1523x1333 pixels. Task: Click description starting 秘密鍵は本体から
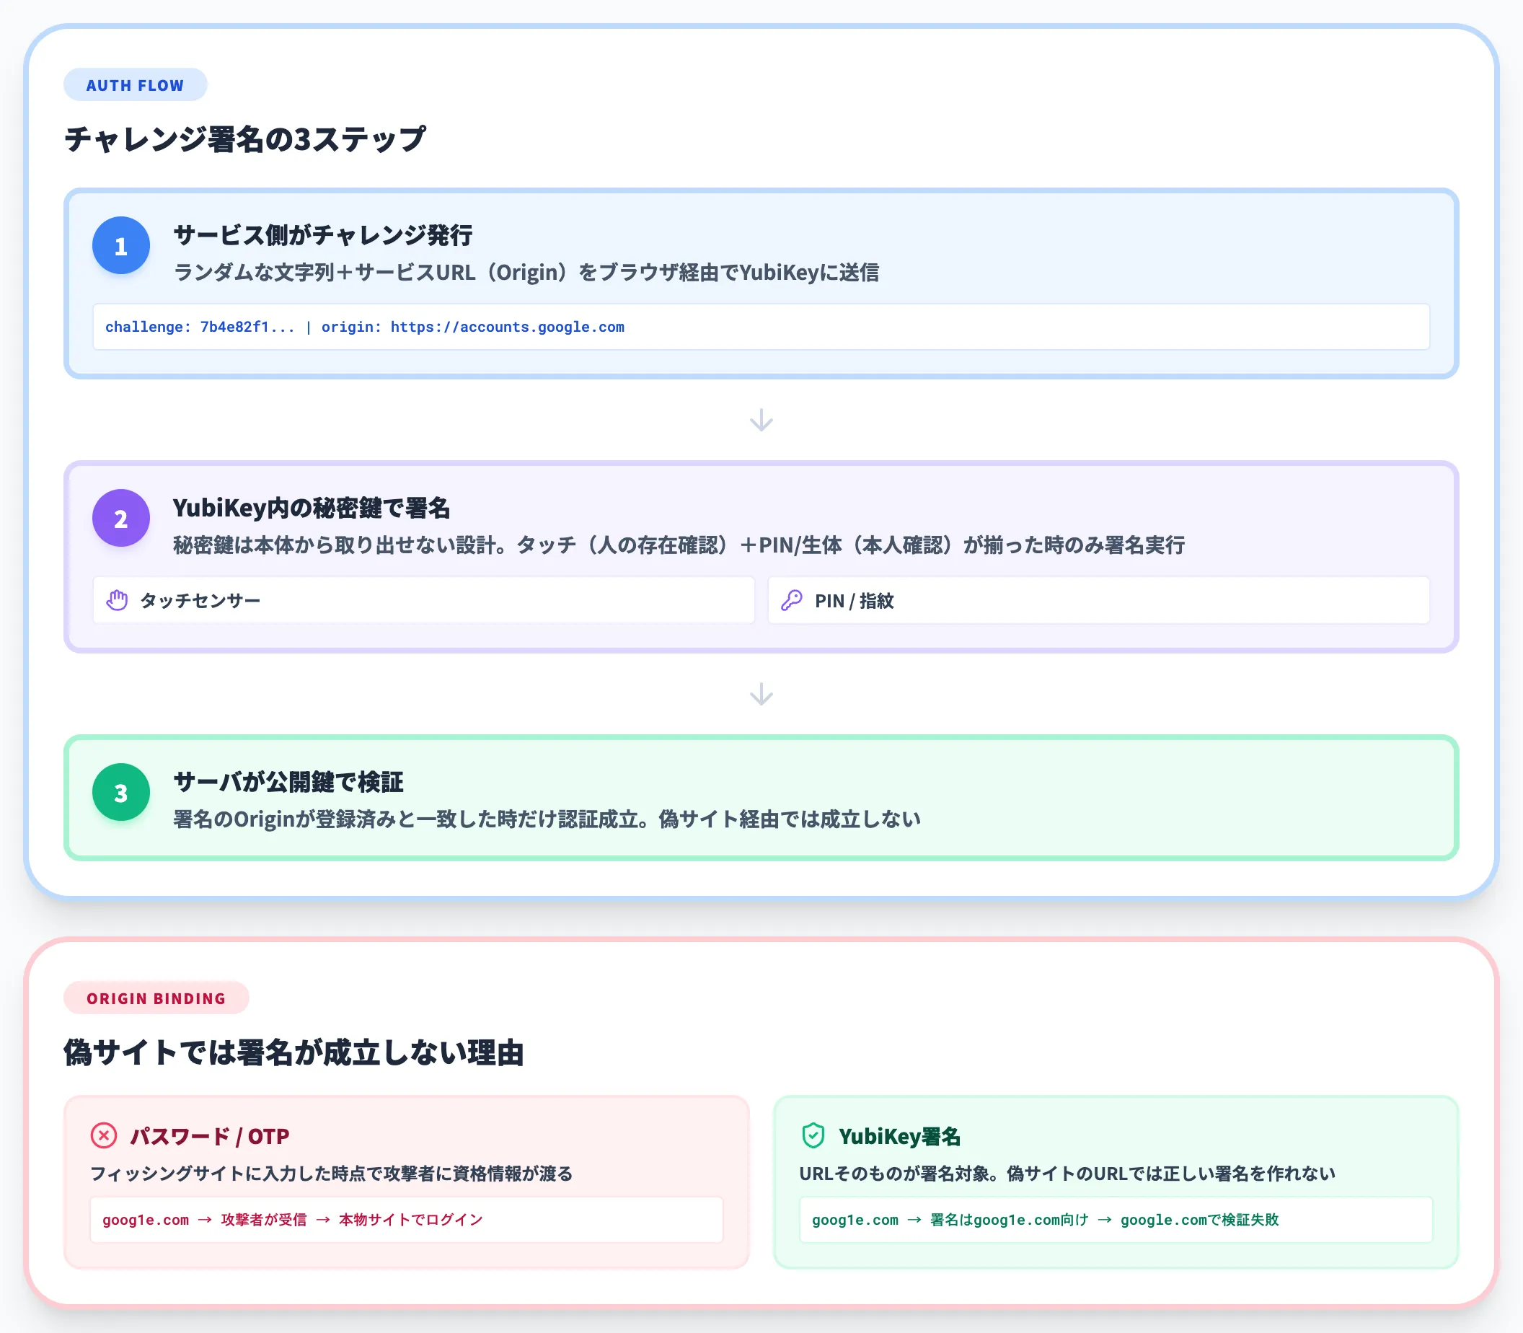coord(679,545)
